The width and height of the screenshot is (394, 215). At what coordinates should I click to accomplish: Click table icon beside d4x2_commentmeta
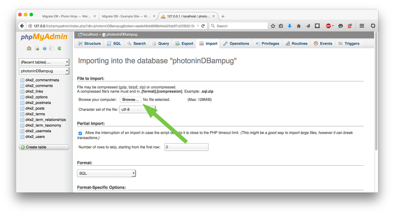point(22,80)
